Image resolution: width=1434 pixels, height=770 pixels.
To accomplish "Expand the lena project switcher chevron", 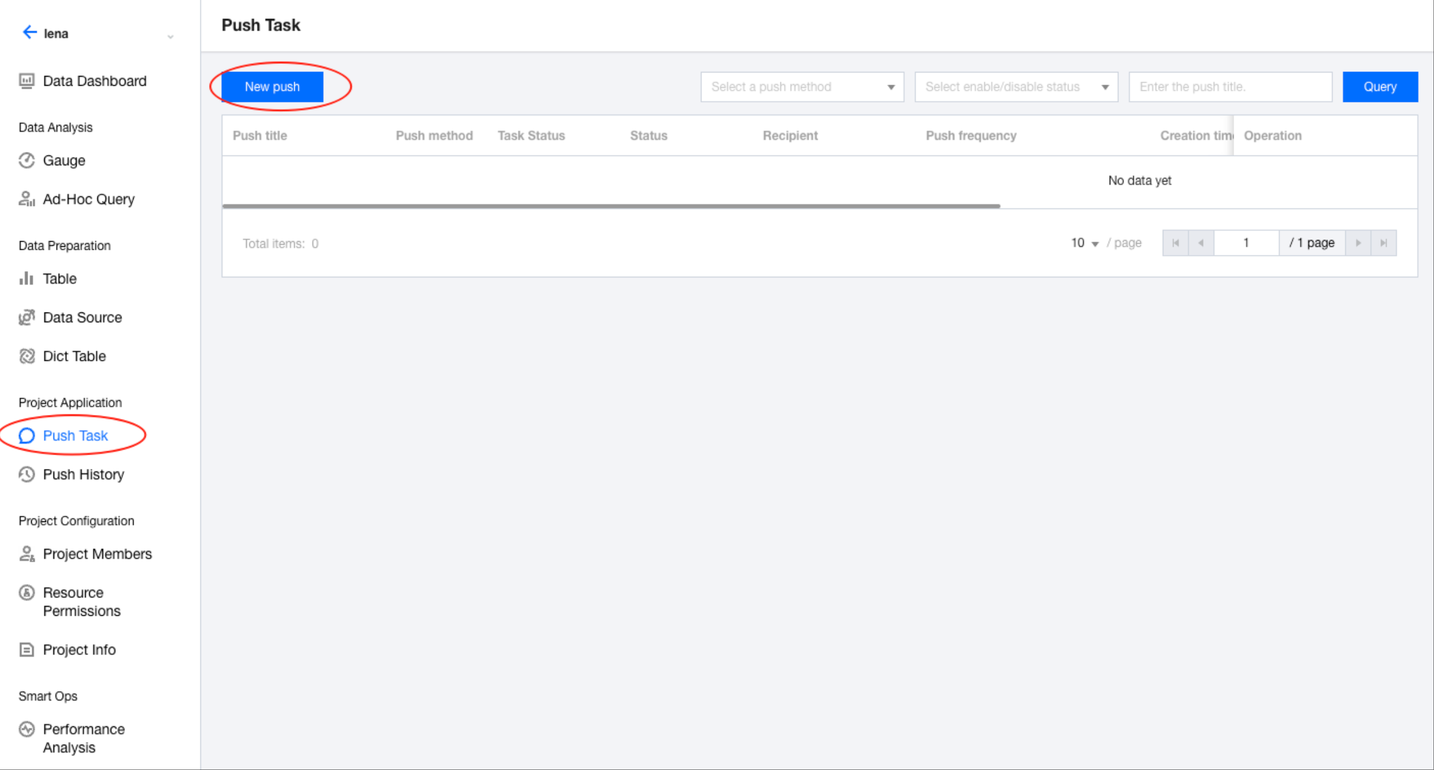I will (170, 37).
